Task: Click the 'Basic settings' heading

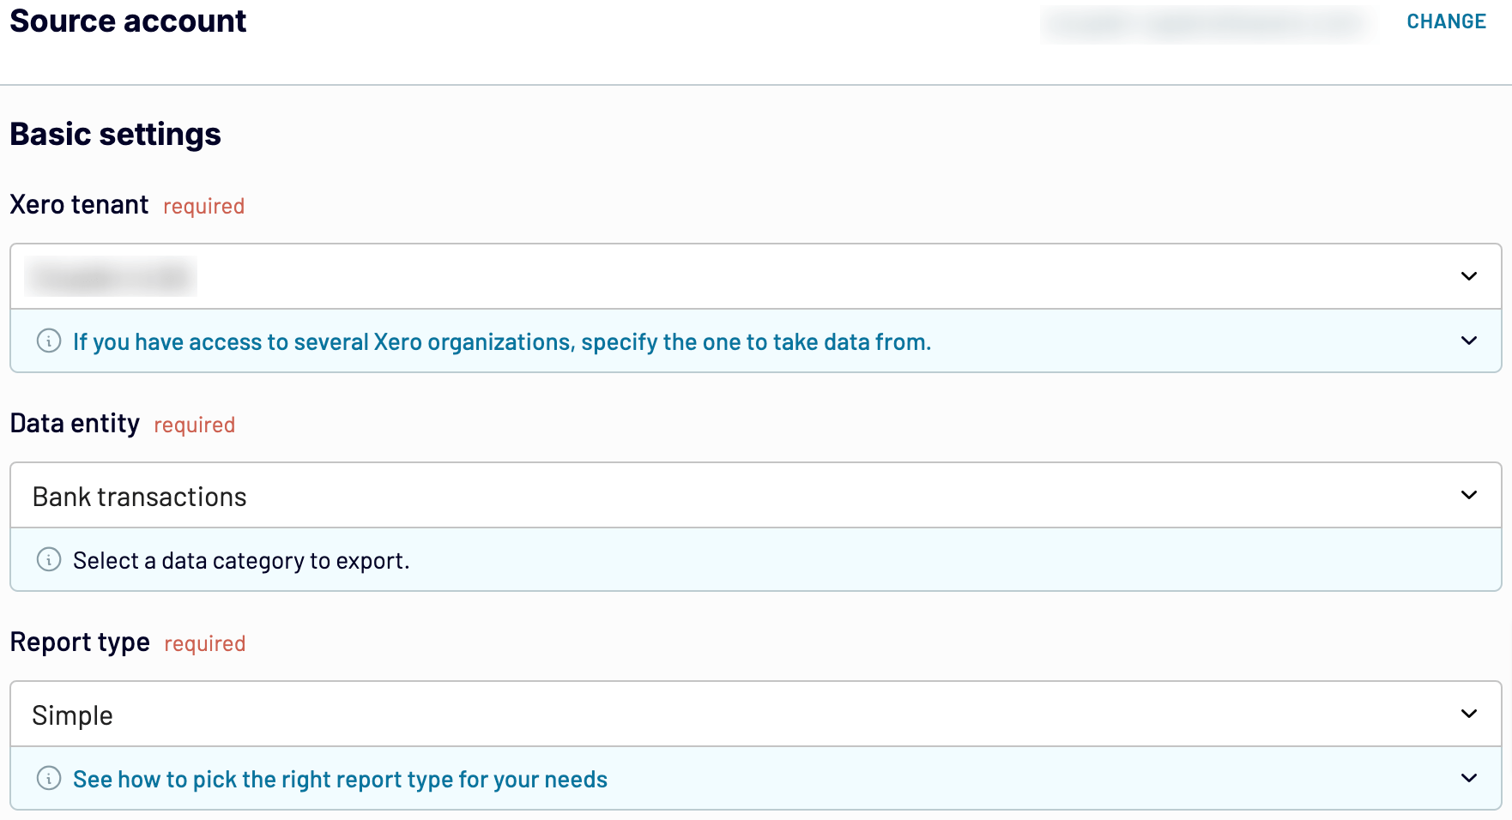Action: tap(115, 134)
